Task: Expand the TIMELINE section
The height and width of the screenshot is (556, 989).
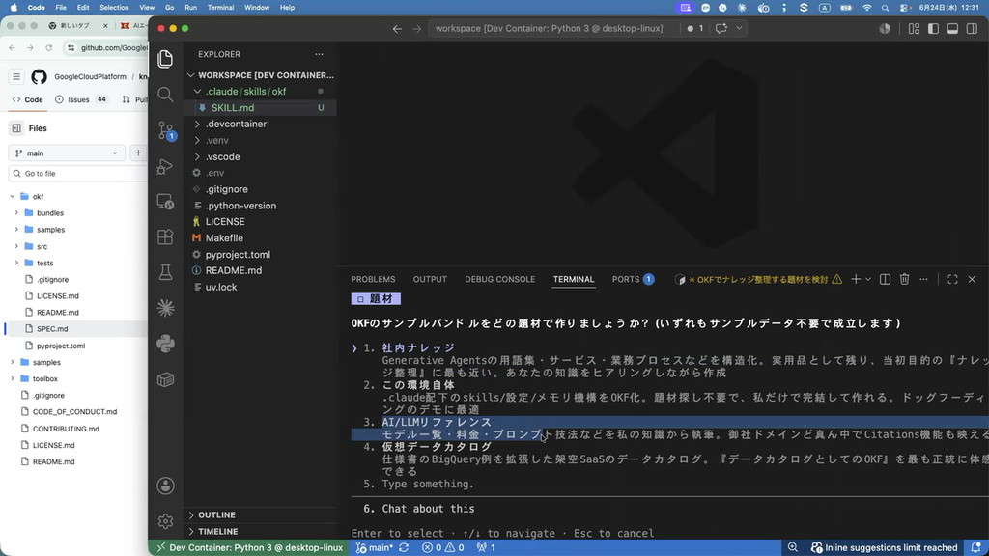Action: pos(261,532)
